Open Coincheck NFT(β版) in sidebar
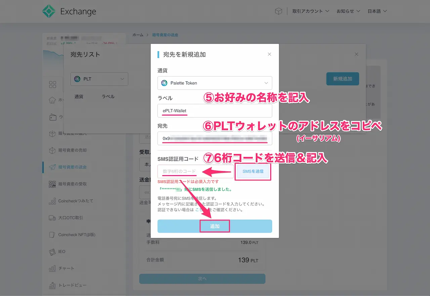The width and height of the screenshot is (430, 296). 77,234
